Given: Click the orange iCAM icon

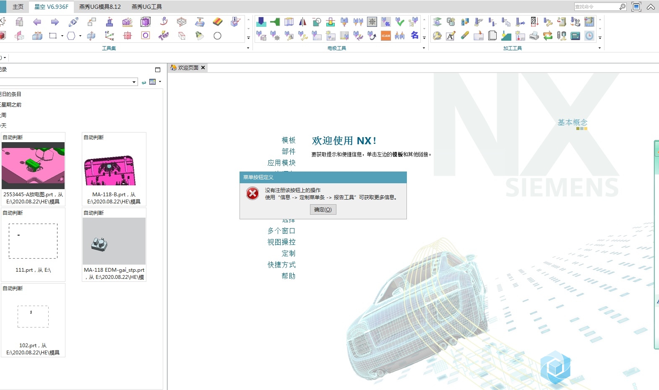Looking at the screenshot, I should (x=386, y=36).
